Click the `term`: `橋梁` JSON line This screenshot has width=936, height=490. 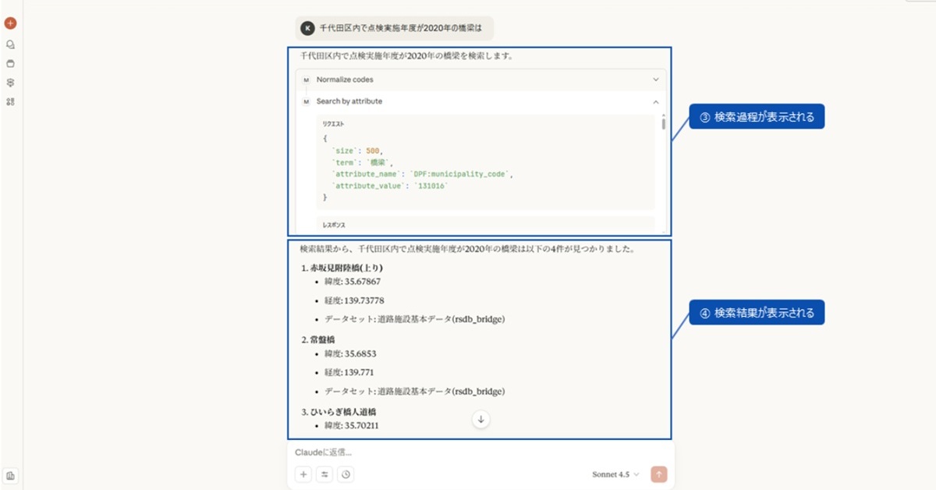[363, 162]
